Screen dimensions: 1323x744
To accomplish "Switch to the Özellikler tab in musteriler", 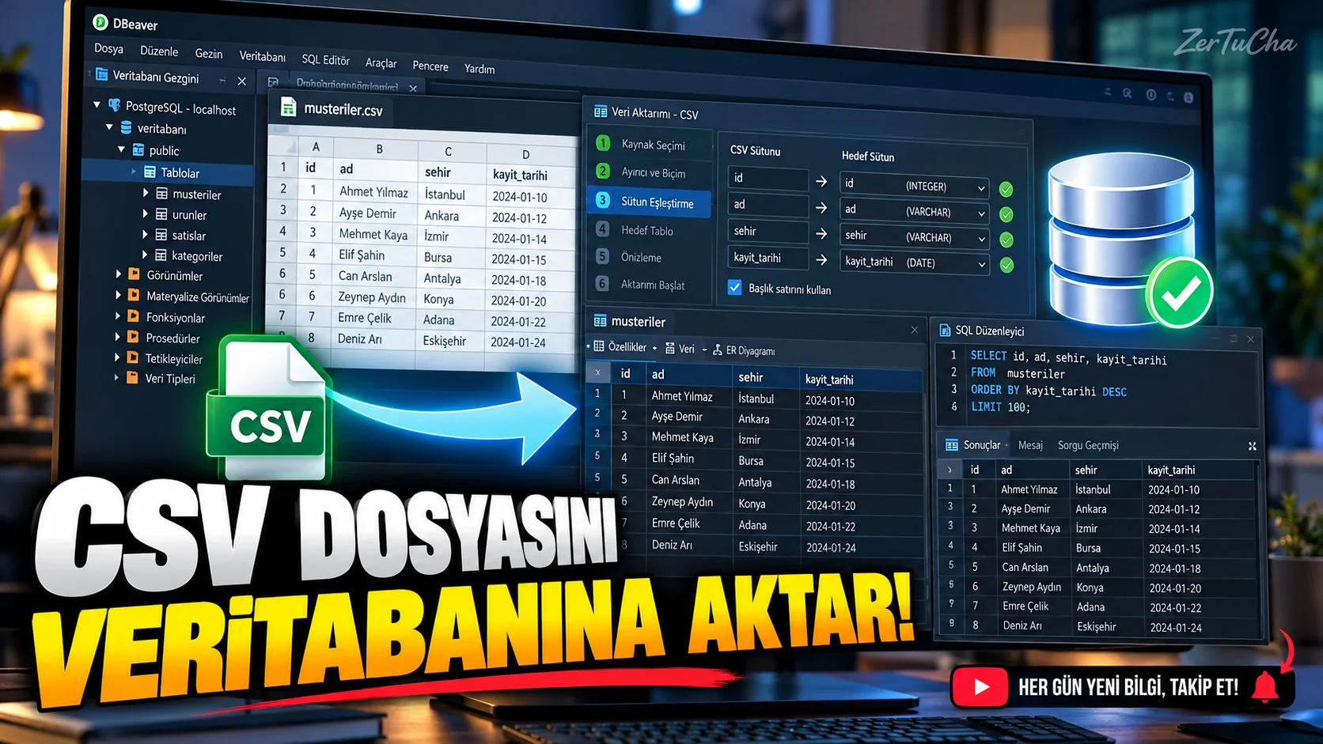I will click(x=620, y=346).
